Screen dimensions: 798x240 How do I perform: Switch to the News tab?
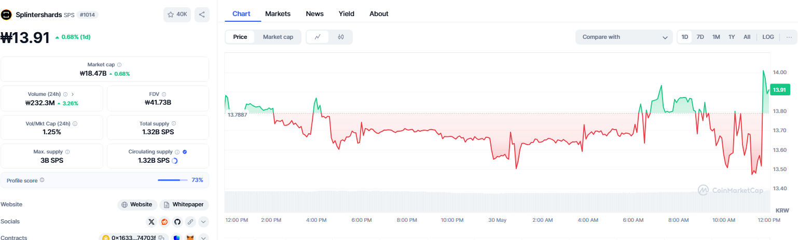point(314,14)
